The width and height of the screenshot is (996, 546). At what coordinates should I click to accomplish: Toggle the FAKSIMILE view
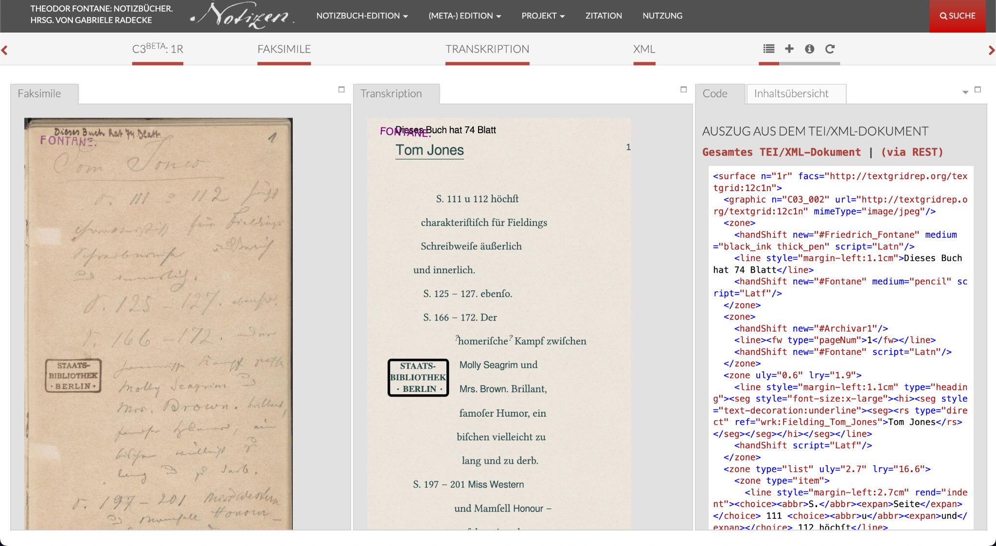(284, 49)
